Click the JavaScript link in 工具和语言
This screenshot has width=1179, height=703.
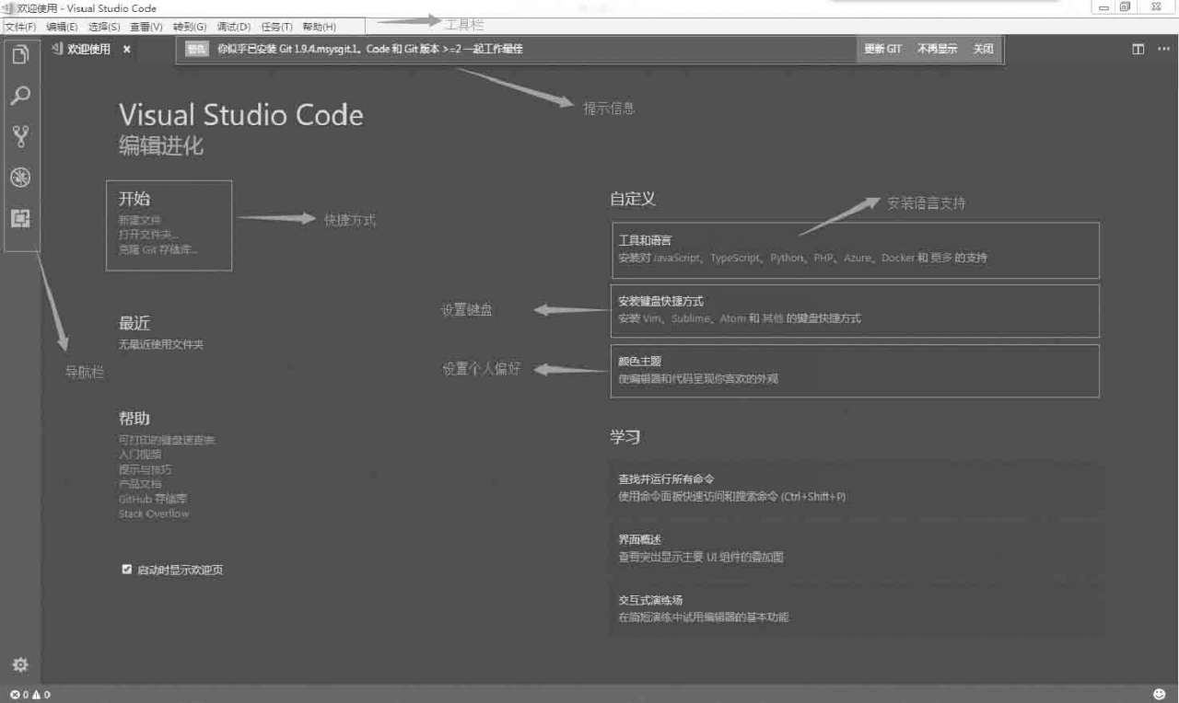678,259
